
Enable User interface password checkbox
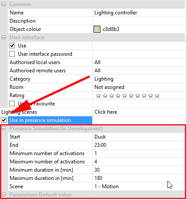point(12,54)
